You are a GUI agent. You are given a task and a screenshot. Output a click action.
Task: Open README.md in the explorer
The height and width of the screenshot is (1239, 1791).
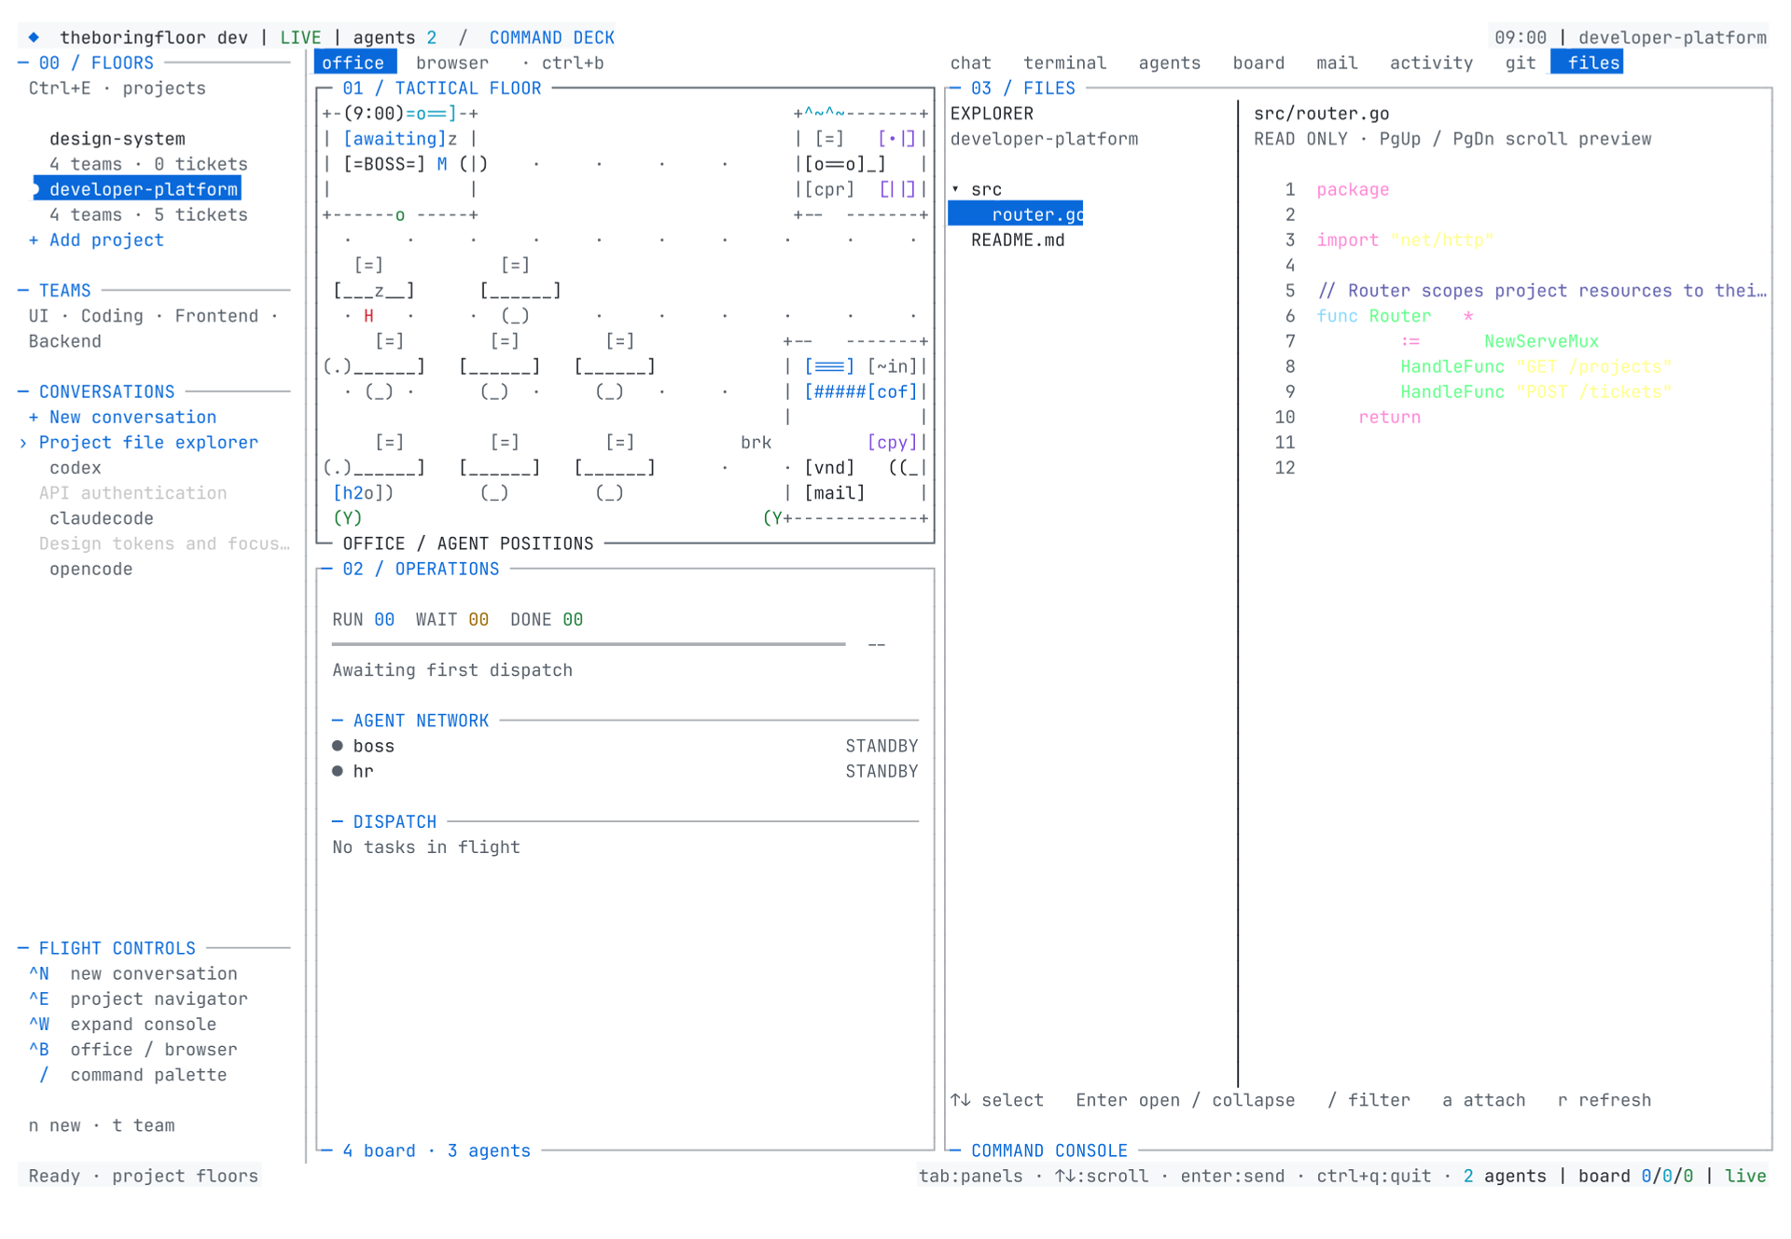tap(1018, 241)
